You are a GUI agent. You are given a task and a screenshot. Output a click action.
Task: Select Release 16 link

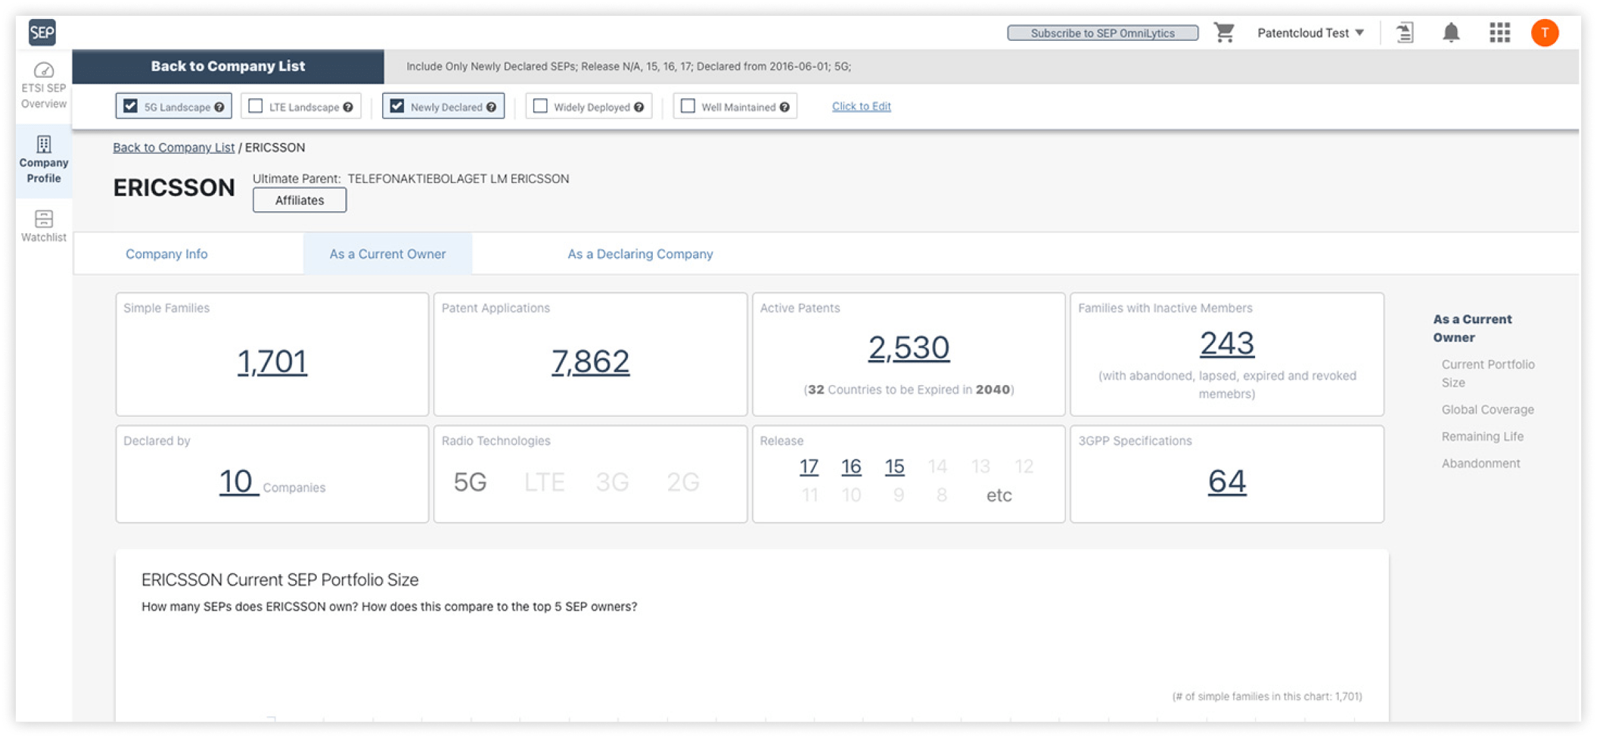coord(851,467)
